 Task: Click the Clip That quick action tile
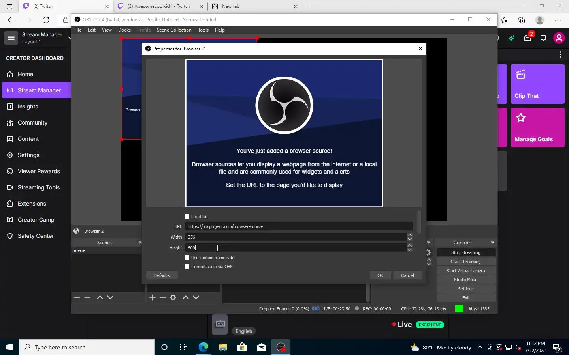coord(538,84)
